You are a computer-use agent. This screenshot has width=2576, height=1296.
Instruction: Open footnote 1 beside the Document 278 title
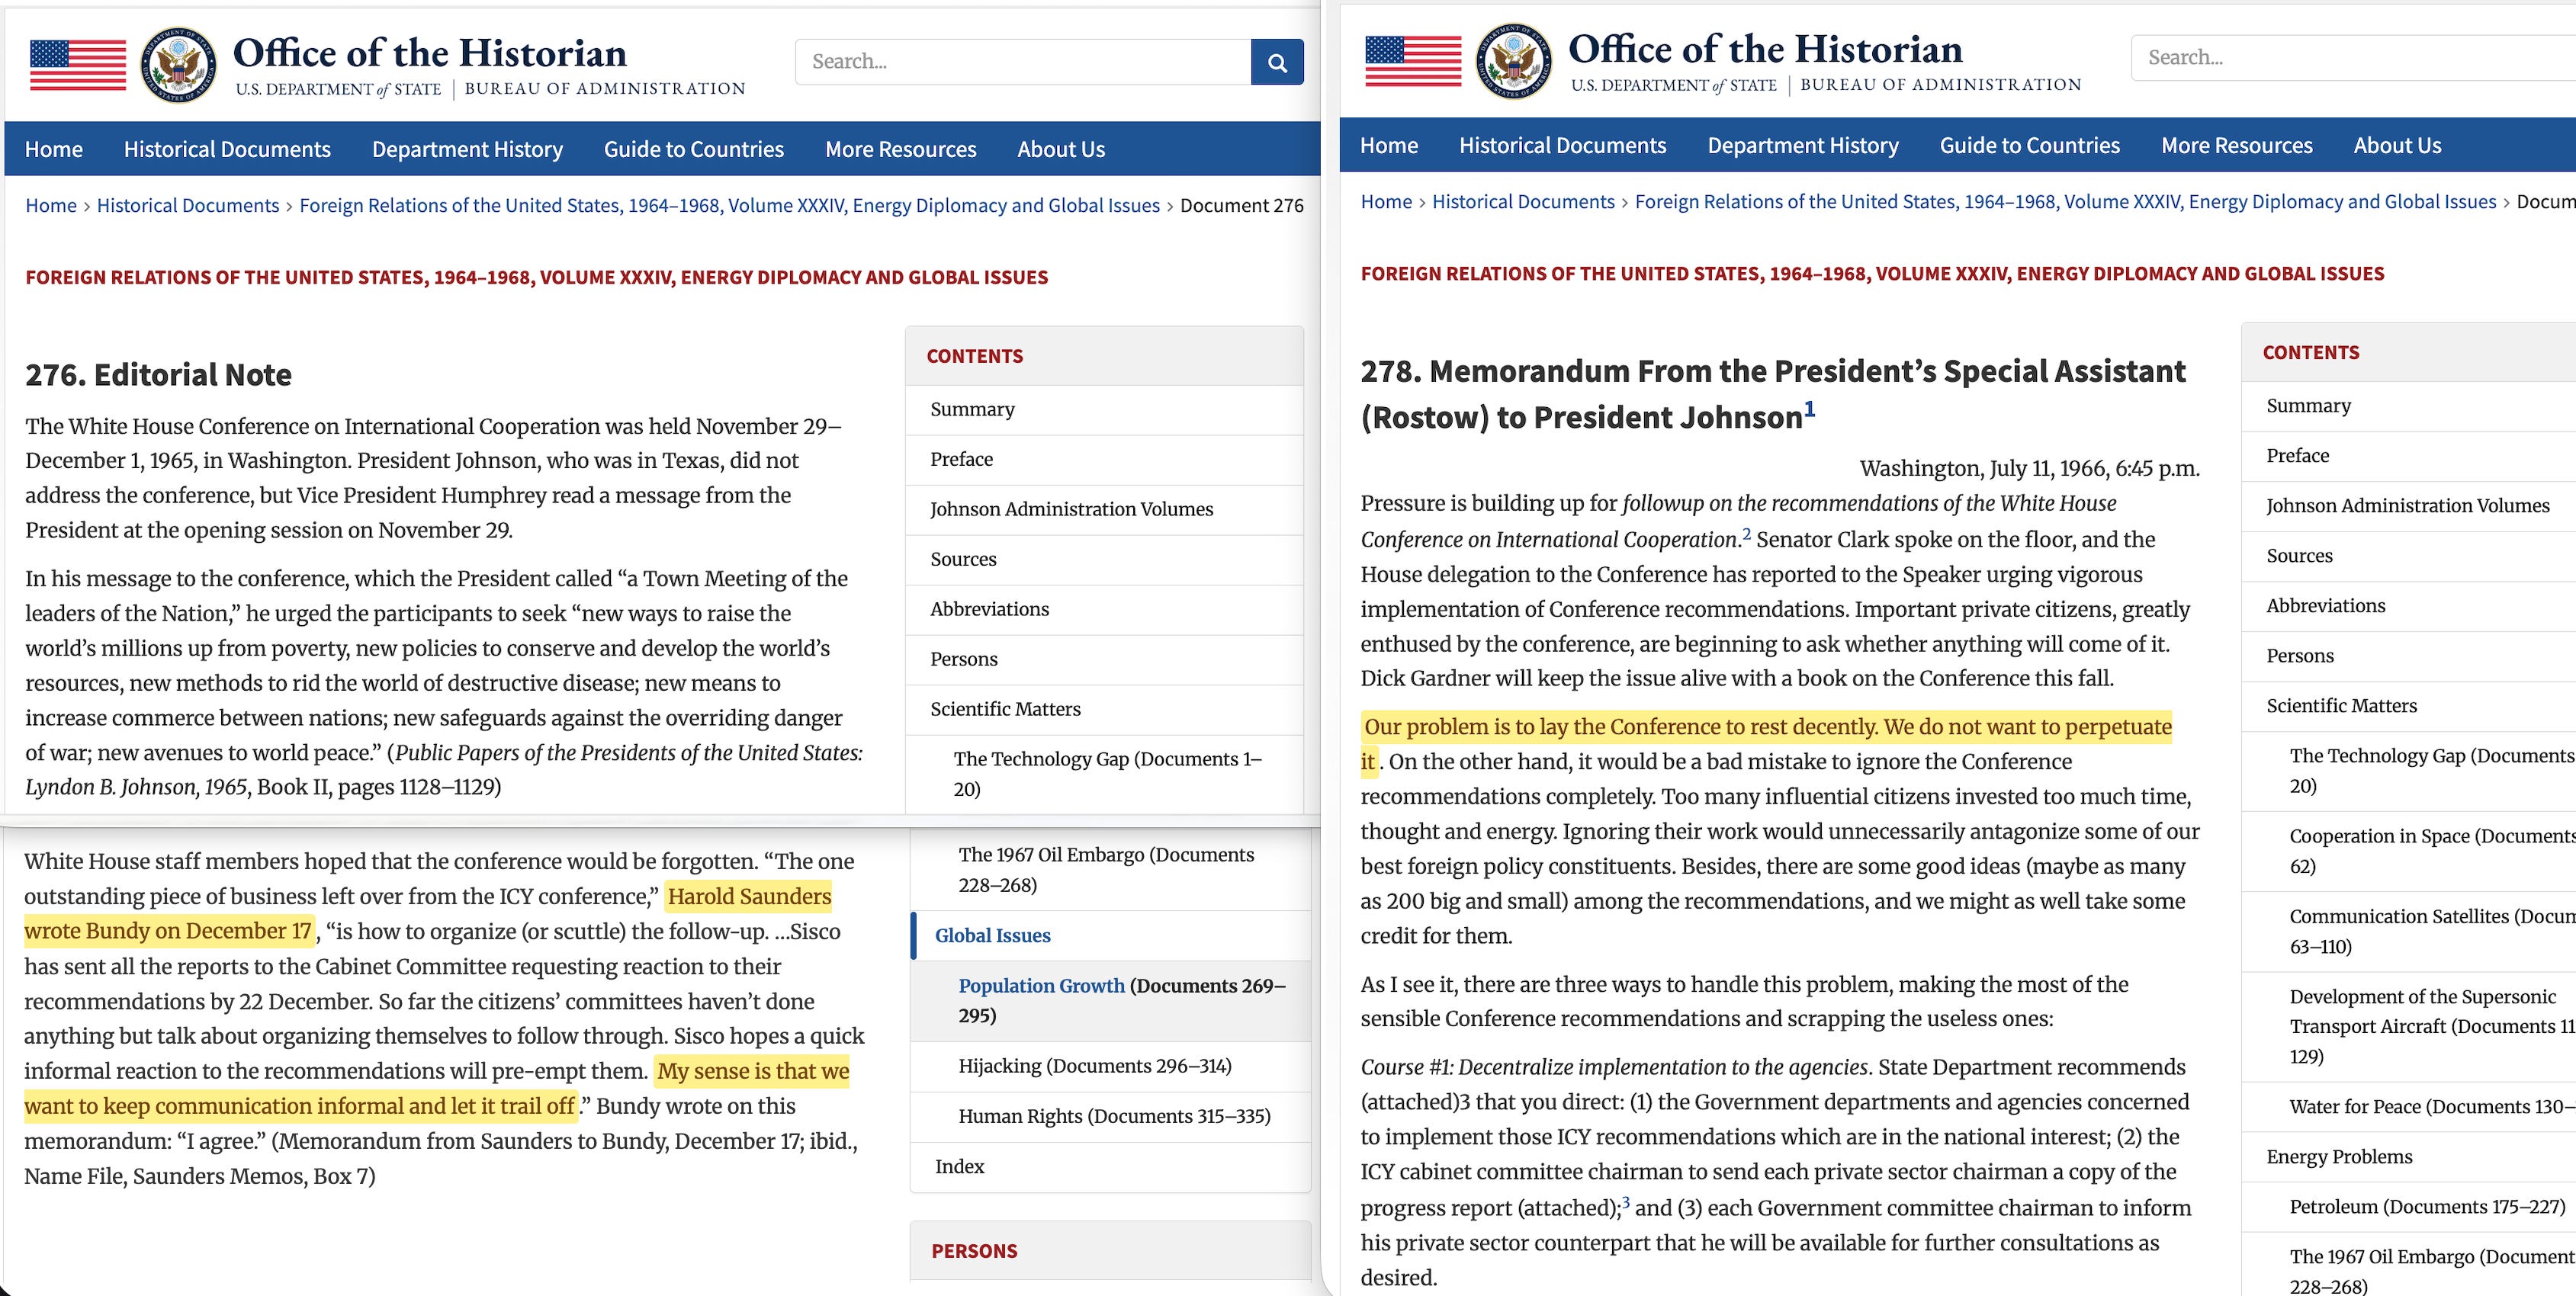pyautogui.click(x=1809, y=409)
